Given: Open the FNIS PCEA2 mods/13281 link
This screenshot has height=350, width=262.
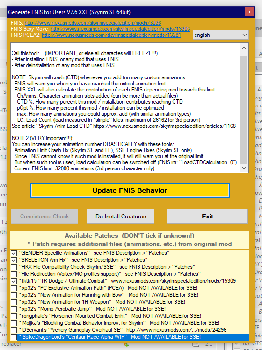Looking at the screenshot, I should coord(111,35).
